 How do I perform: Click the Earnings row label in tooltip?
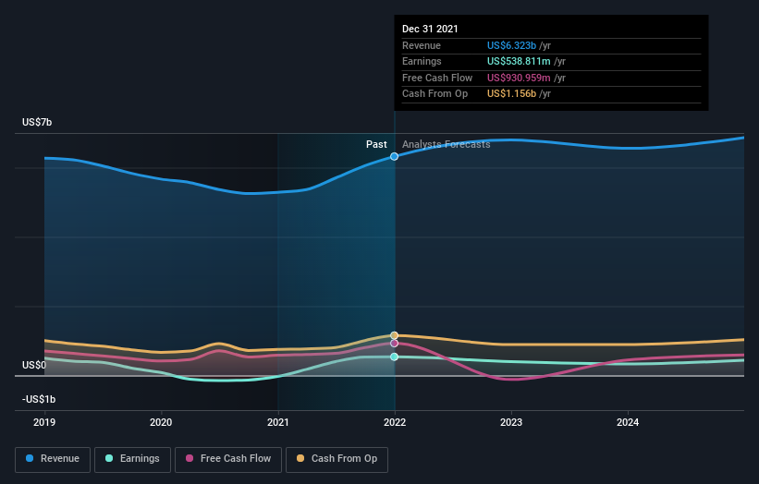point(422,61)
